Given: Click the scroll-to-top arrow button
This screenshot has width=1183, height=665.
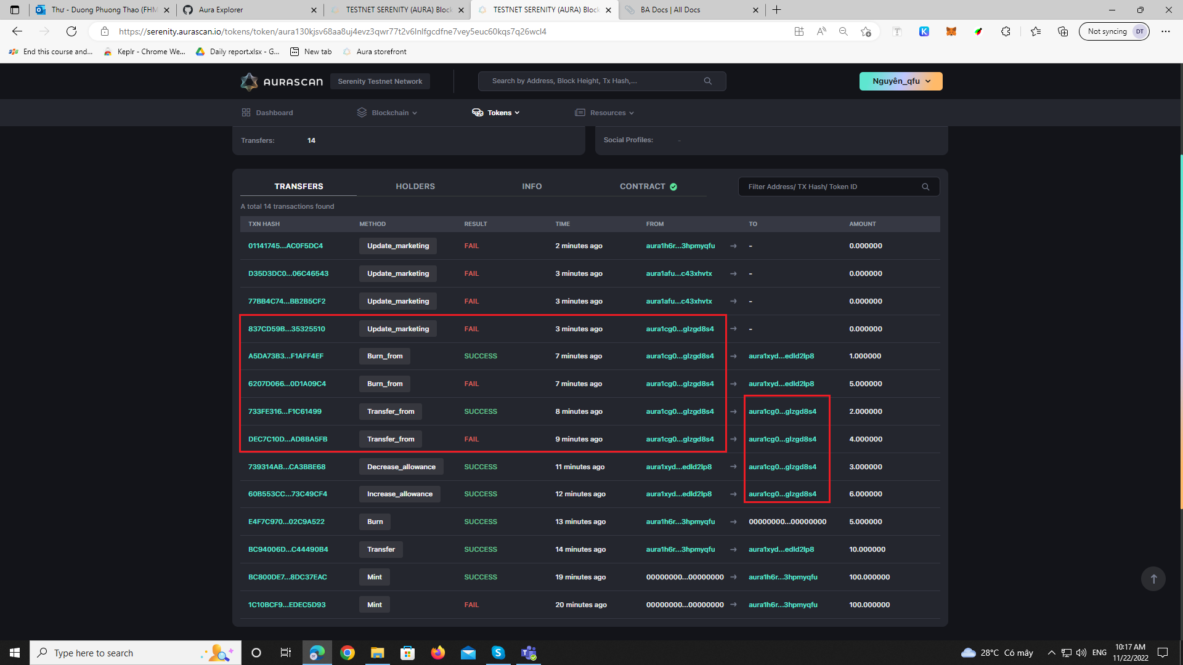Looking at the screenshot, I should (x=1153, y=579).
